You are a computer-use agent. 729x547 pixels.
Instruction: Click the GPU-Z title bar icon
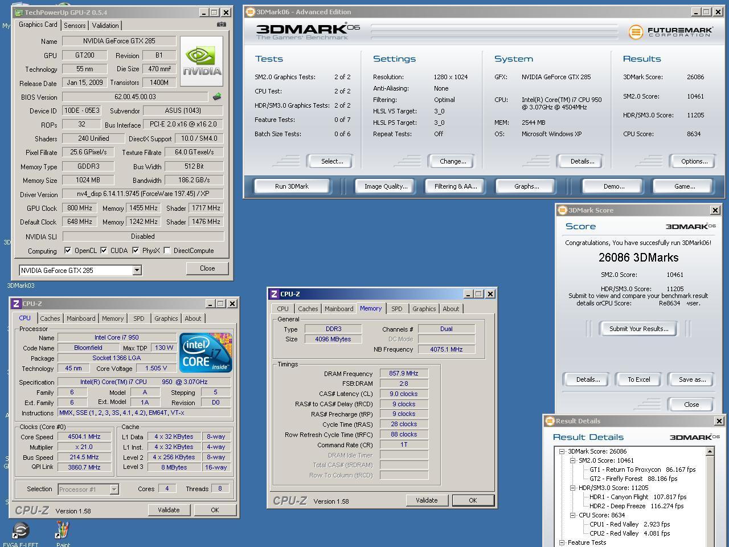[x=19, y=13]
